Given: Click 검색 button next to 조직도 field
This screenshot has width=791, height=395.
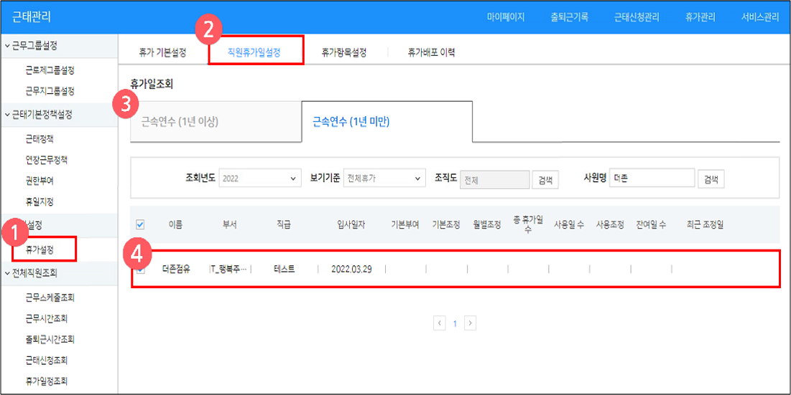Looking at the screenshot, I should 545,179.
